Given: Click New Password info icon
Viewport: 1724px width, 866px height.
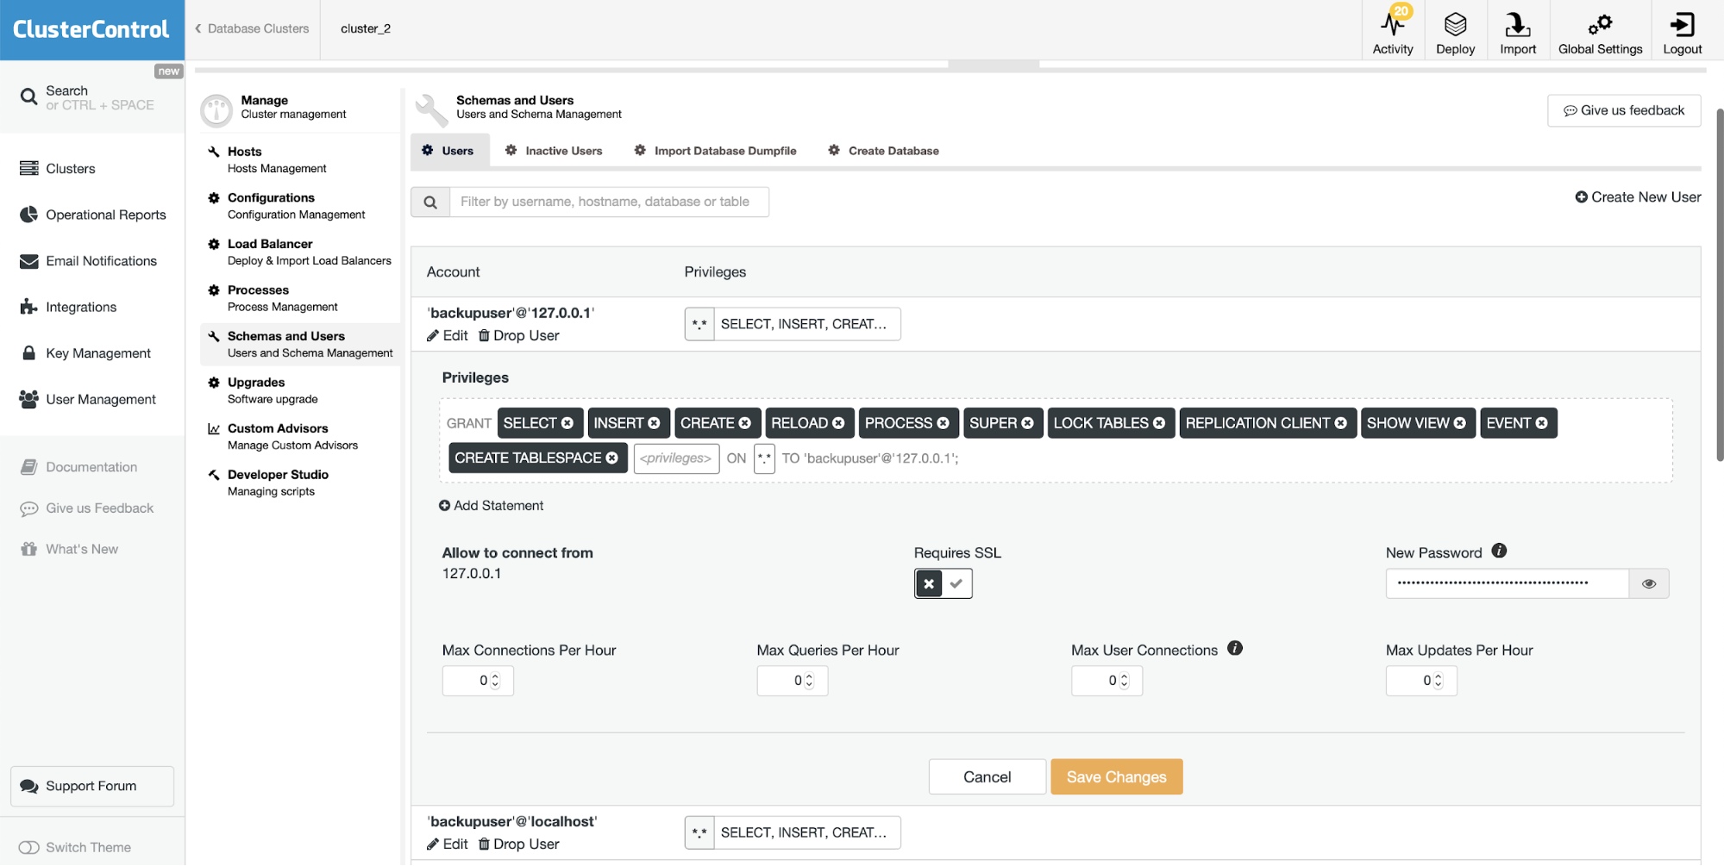Looking at the screenshot, I should [1499, 551].
